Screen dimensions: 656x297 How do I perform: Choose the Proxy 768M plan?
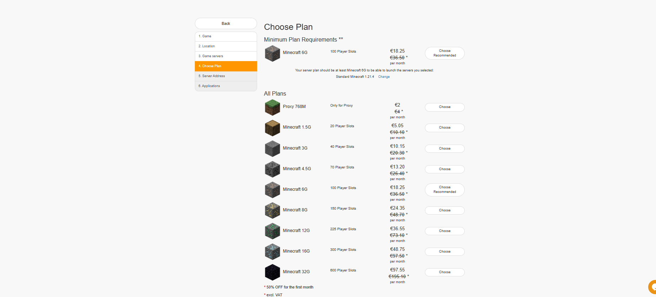coord(444,107)
